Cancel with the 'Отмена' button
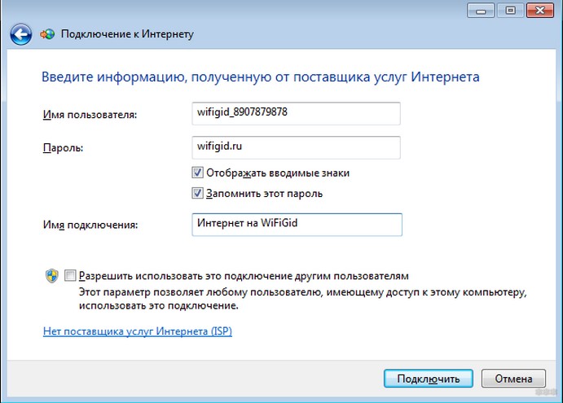 coord(513,379)
